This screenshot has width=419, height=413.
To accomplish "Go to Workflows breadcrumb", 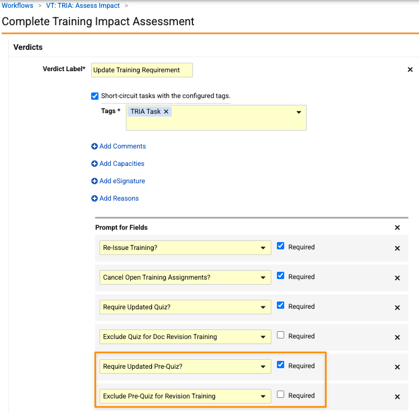I will (17, 6).
